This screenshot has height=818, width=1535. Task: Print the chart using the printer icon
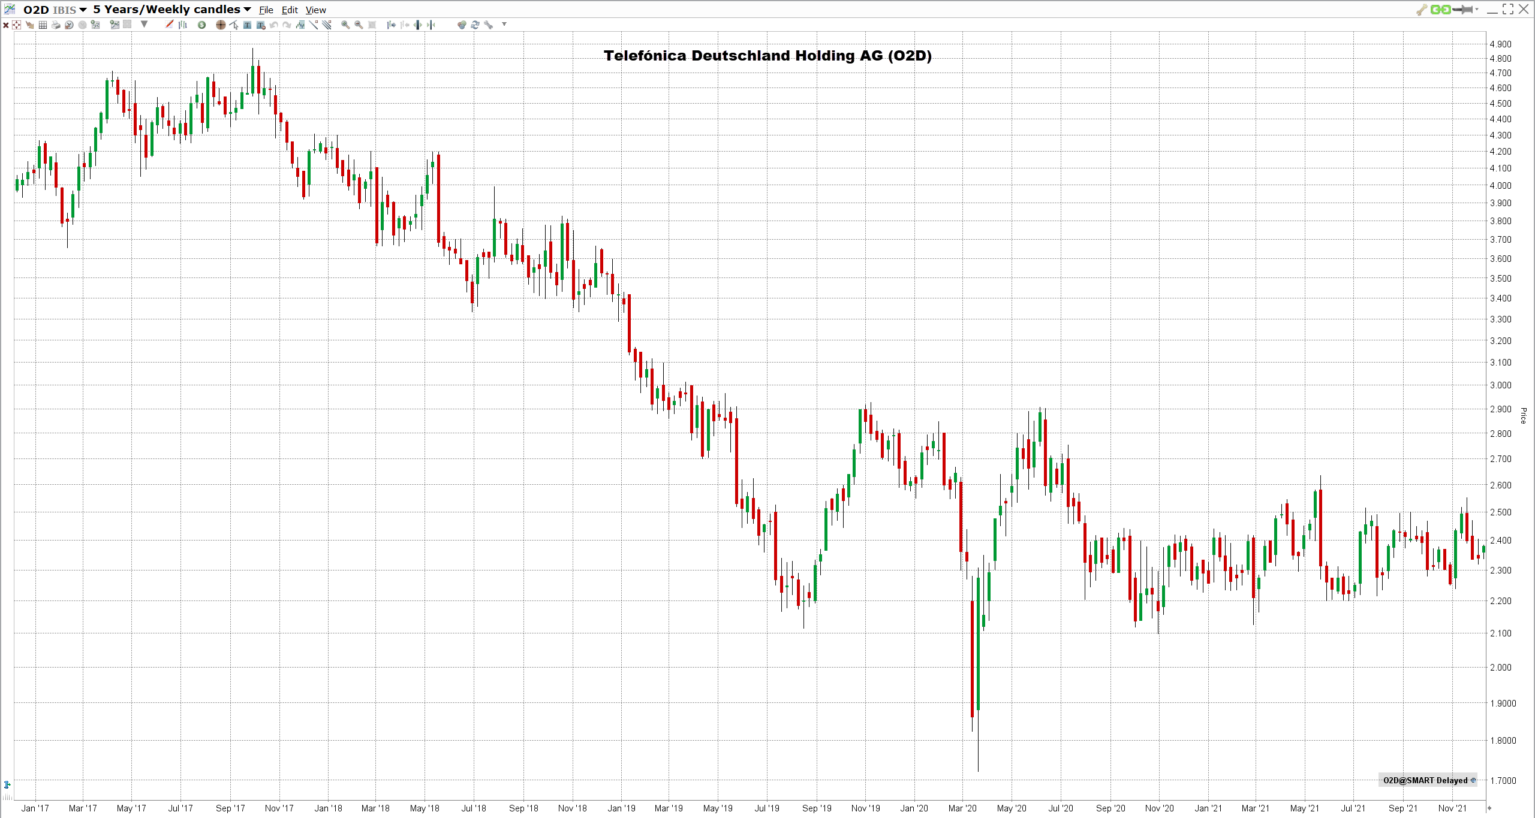(x=56, y=25)
